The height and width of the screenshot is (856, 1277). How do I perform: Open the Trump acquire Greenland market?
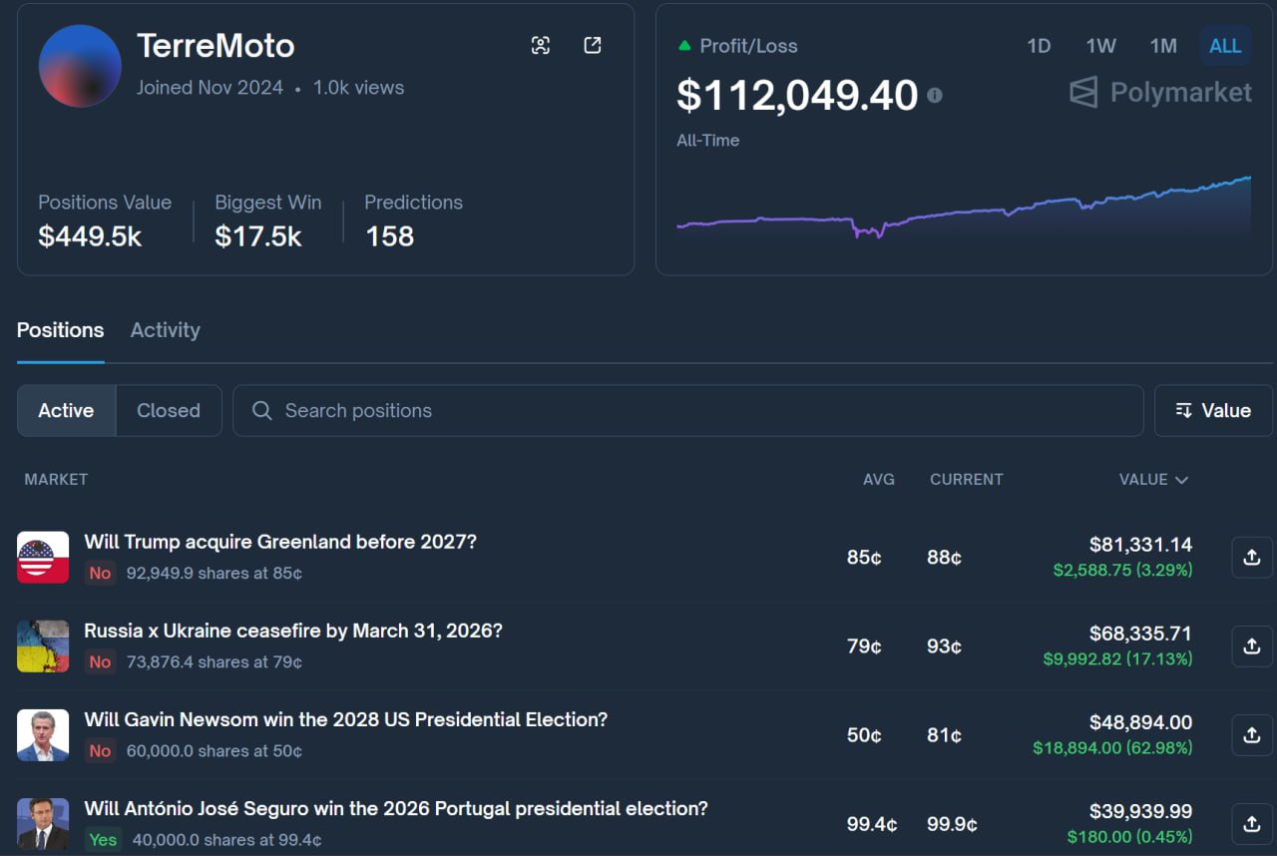click(280, 542)
